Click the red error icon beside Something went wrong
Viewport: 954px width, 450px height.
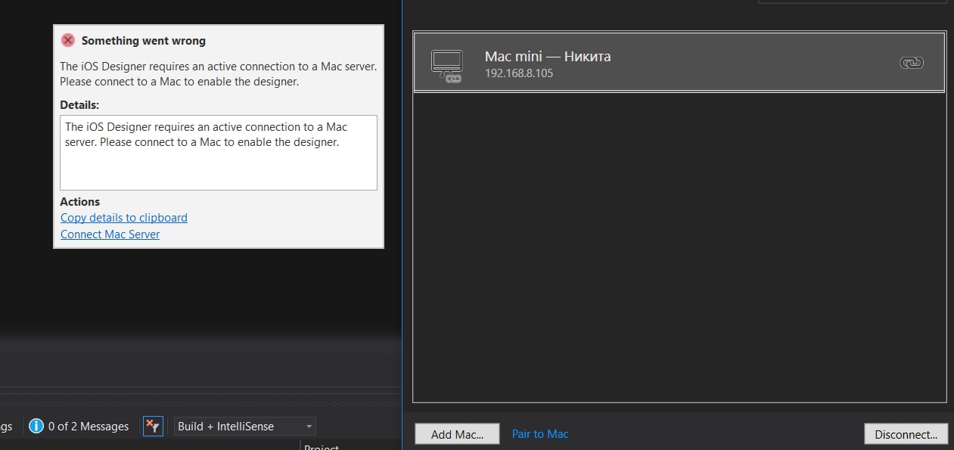(68, 41)
